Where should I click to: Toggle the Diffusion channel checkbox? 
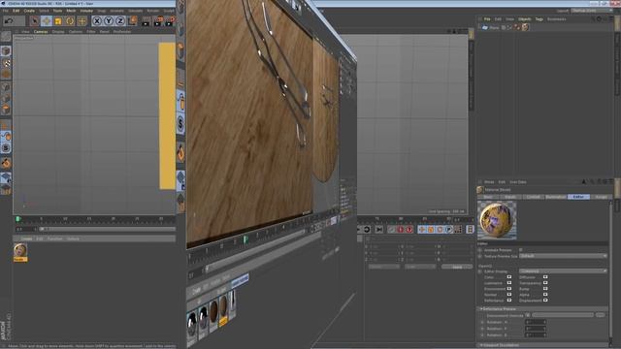[x=545, y=277]
